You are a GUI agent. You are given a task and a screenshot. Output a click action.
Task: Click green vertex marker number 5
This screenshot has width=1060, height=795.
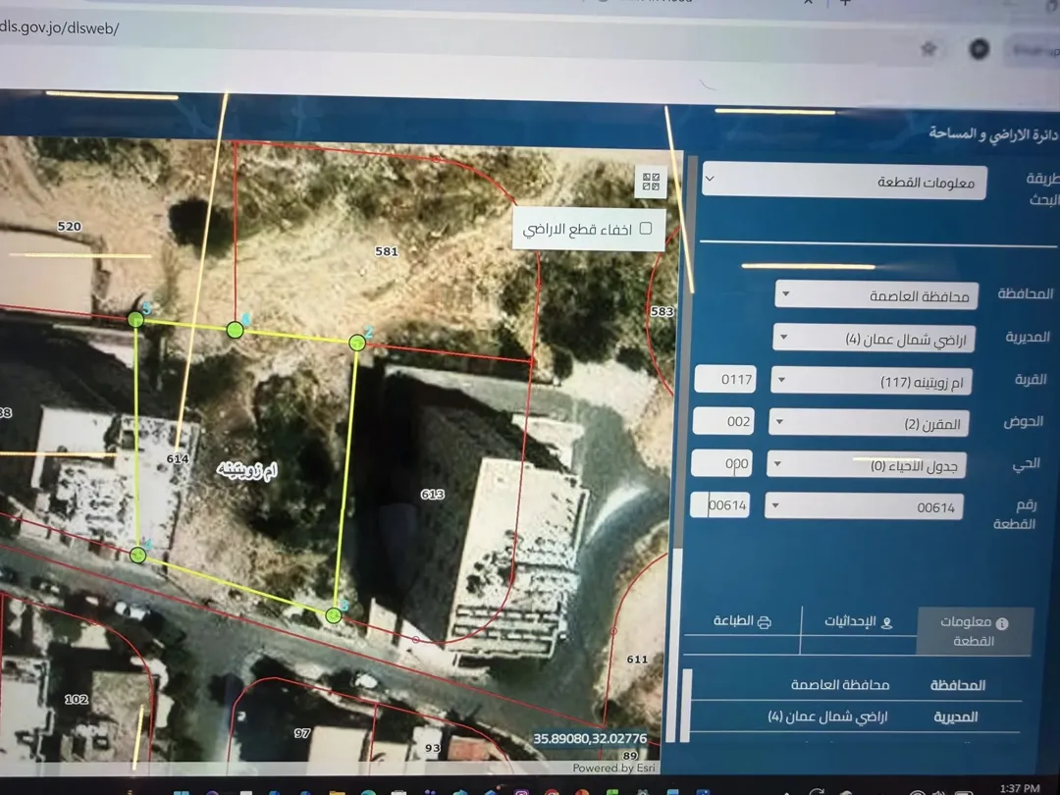tap(135, 319)
